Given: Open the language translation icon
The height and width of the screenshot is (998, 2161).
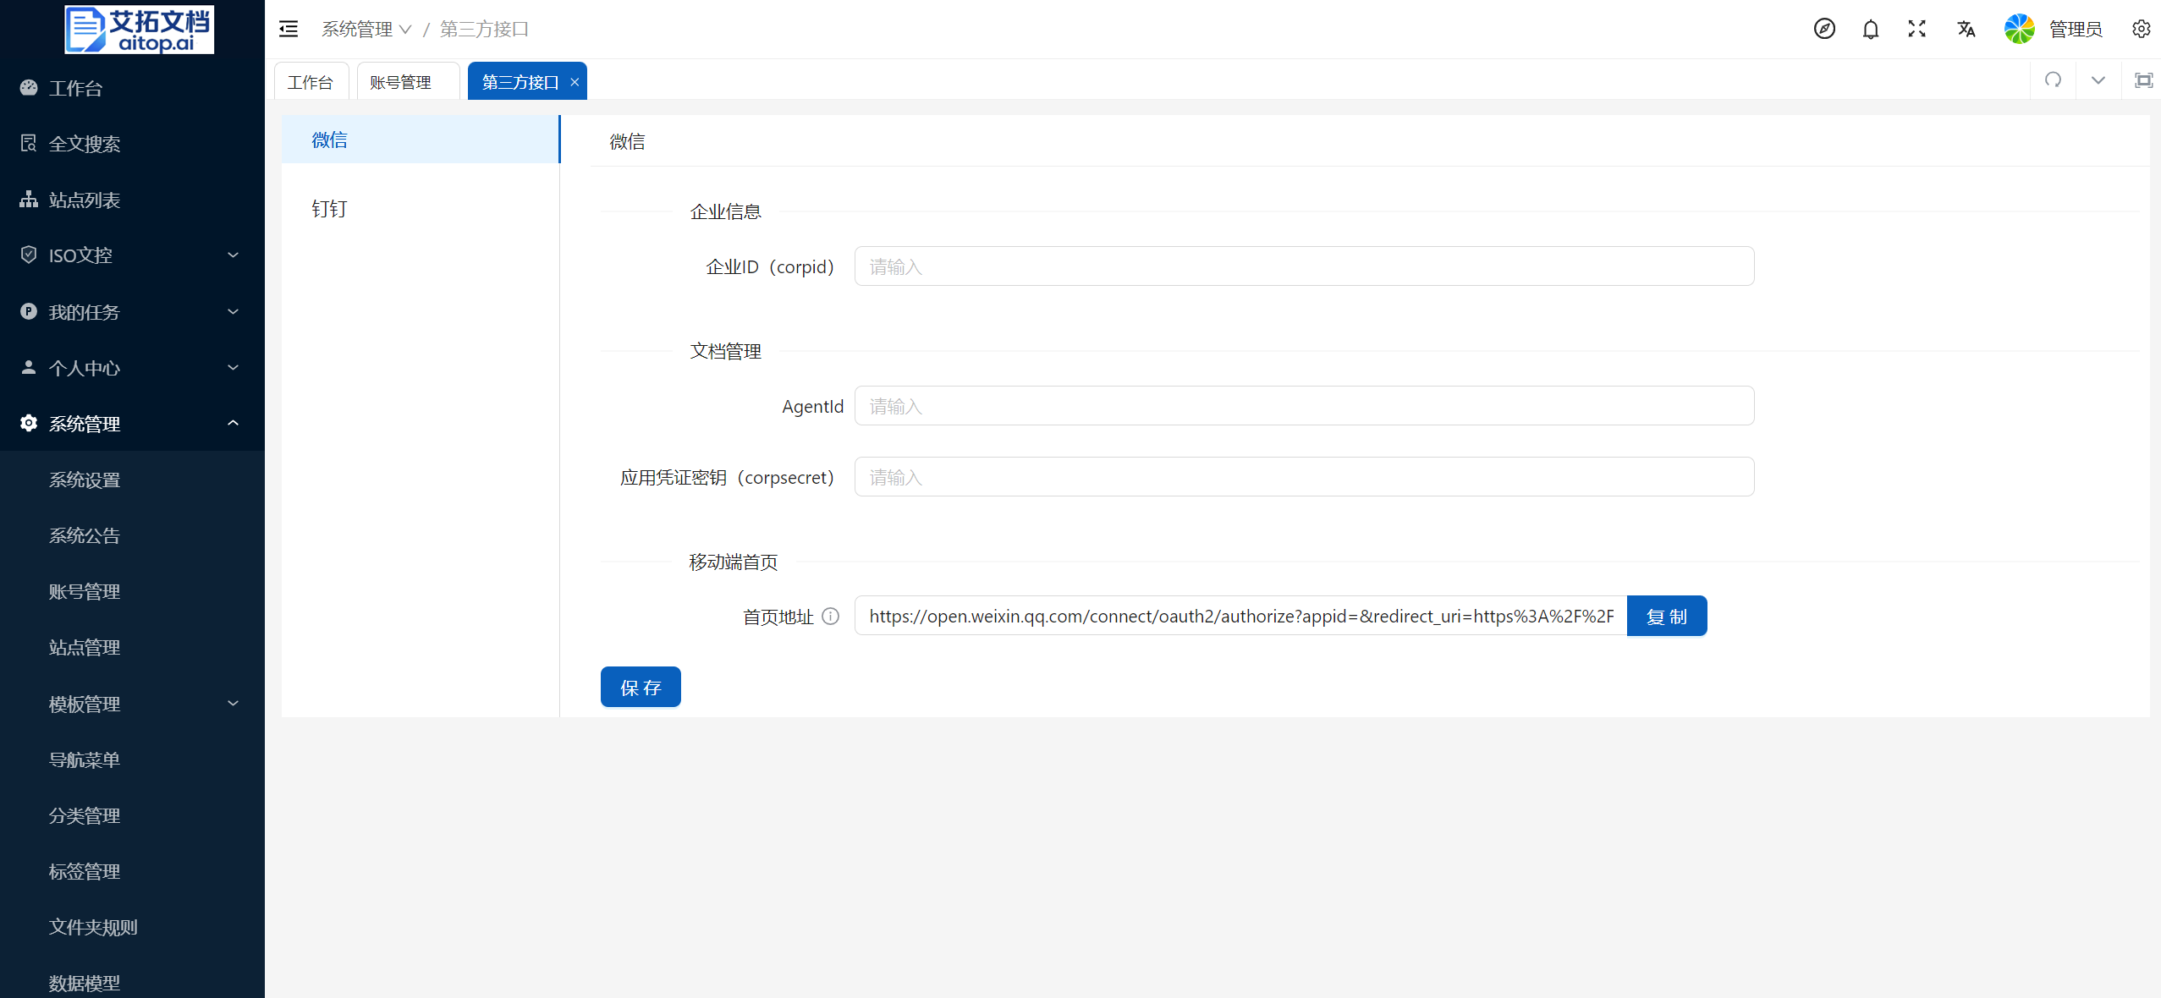Looking at the screenshot, I should pyautogui.click(x=1966, y=29).
